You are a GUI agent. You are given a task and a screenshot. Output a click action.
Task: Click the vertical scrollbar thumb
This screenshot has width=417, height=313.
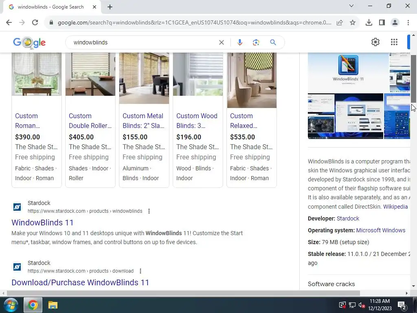(414, 78)
